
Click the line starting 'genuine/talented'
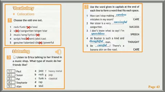(x=34, y=43)
